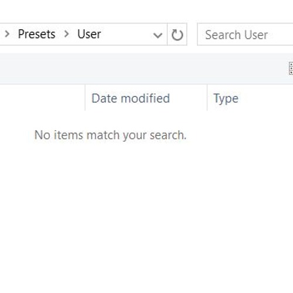
Task: Expand the chevron preceding Presets
Action: (7, 34)
